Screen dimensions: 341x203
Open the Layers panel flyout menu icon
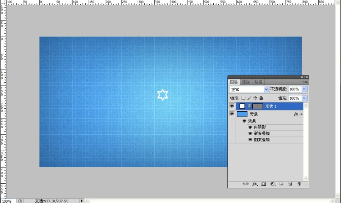[305, 82]
